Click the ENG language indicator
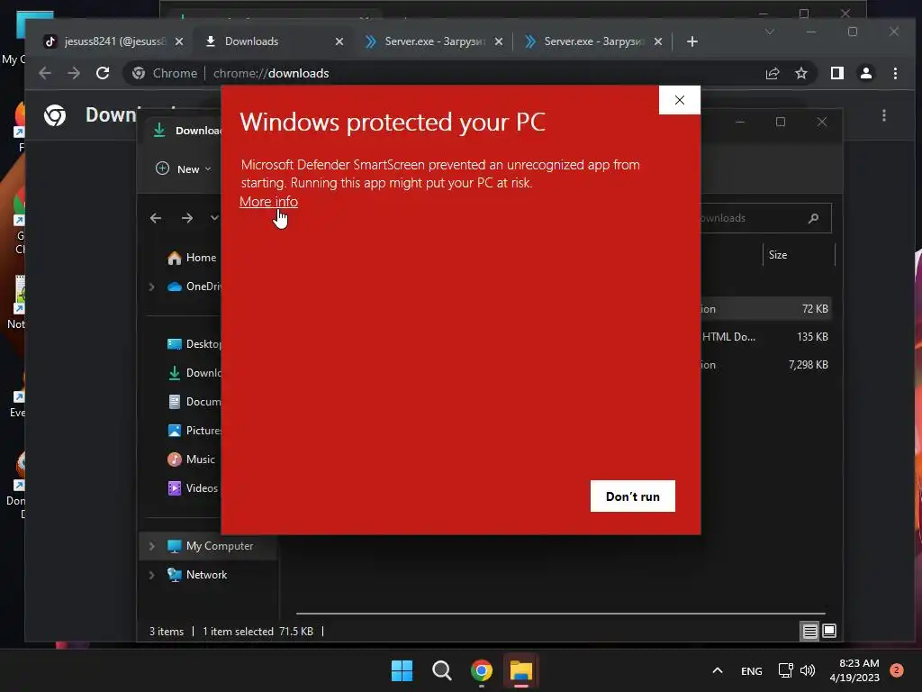922x692 pixels. click(x=752, y=670)
